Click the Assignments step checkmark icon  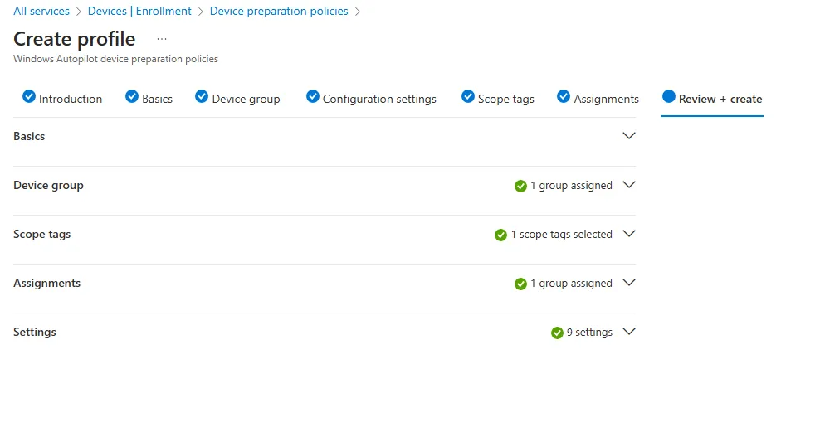coord(564,97)
